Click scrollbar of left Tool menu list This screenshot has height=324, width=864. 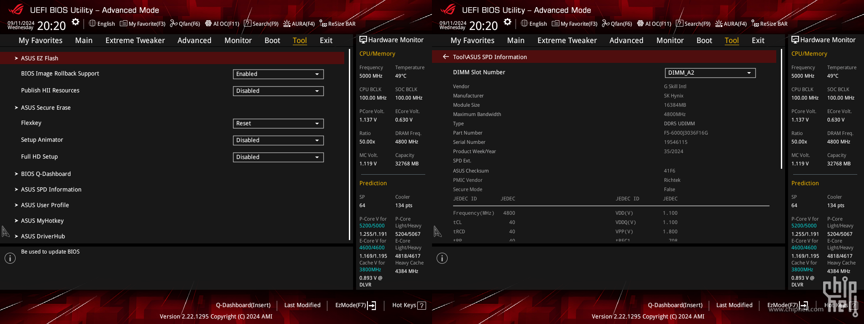click(x=350, y=145)
